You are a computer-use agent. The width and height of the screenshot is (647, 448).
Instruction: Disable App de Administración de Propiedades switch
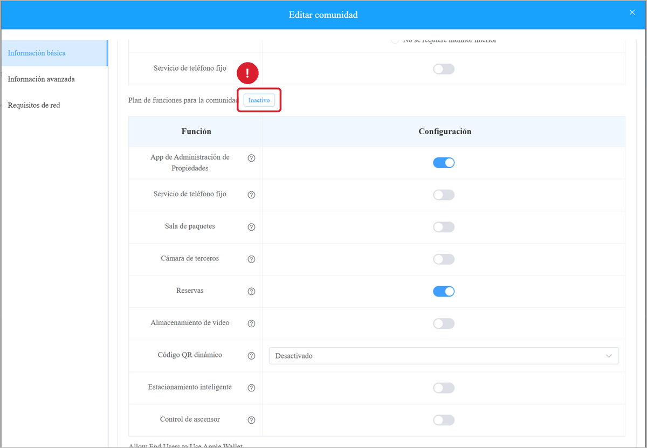tap(444, 163)
